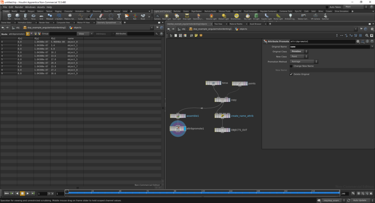
Task: Click the spreadsheet Group input field
Action: (x=63, y=34)
